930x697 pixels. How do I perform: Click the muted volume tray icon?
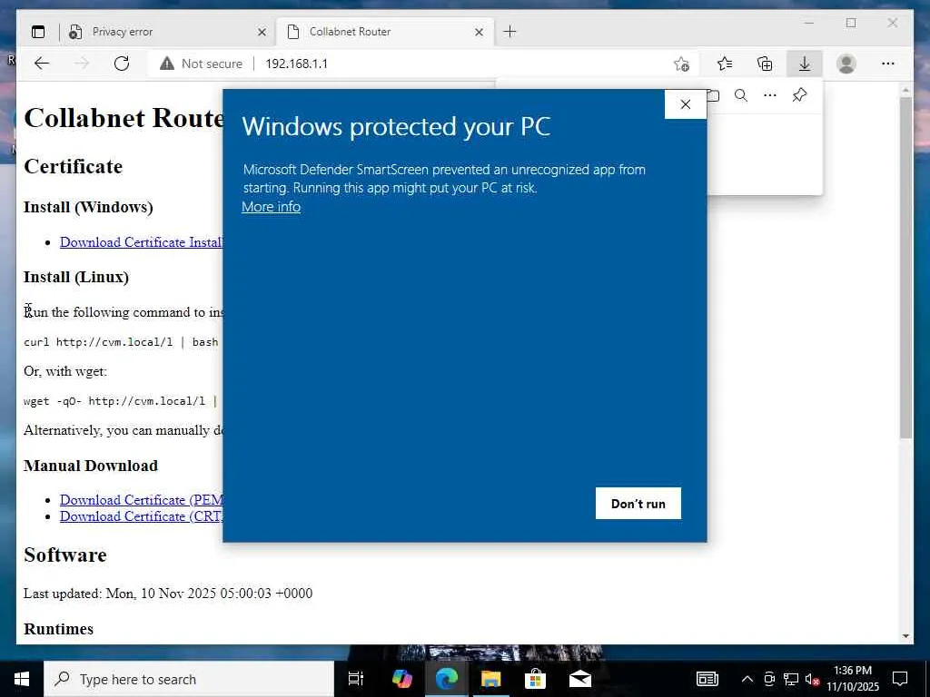click(813, 679)
